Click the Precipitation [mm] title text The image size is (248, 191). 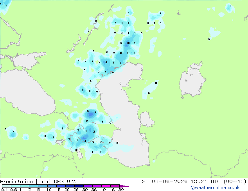pyautogui.click(x=25, y=182)
